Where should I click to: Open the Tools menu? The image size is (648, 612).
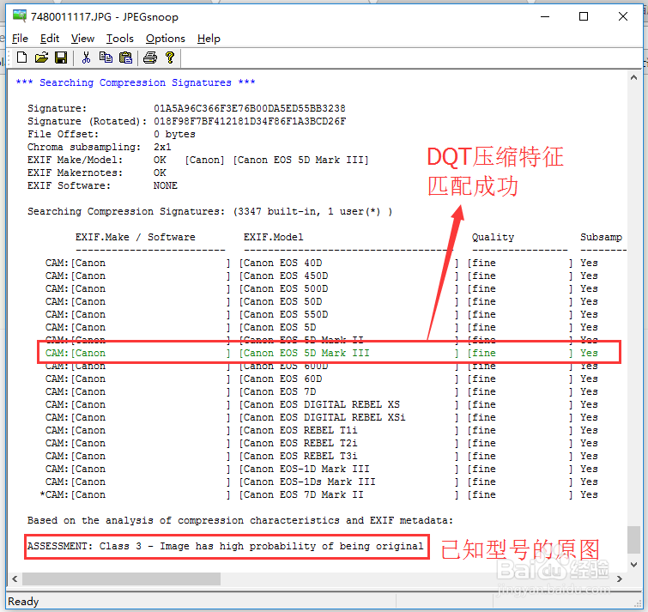120,39
